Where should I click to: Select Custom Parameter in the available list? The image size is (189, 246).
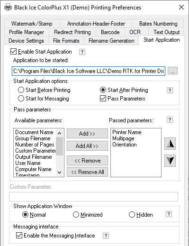click(x=36, y=151)
